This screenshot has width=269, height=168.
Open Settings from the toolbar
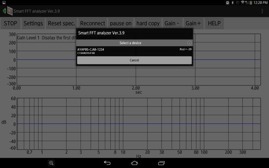tap(33, 23)
